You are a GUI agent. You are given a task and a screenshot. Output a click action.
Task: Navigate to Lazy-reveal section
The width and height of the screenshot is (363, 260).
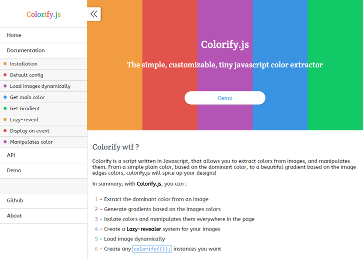[x=24, y=120]
